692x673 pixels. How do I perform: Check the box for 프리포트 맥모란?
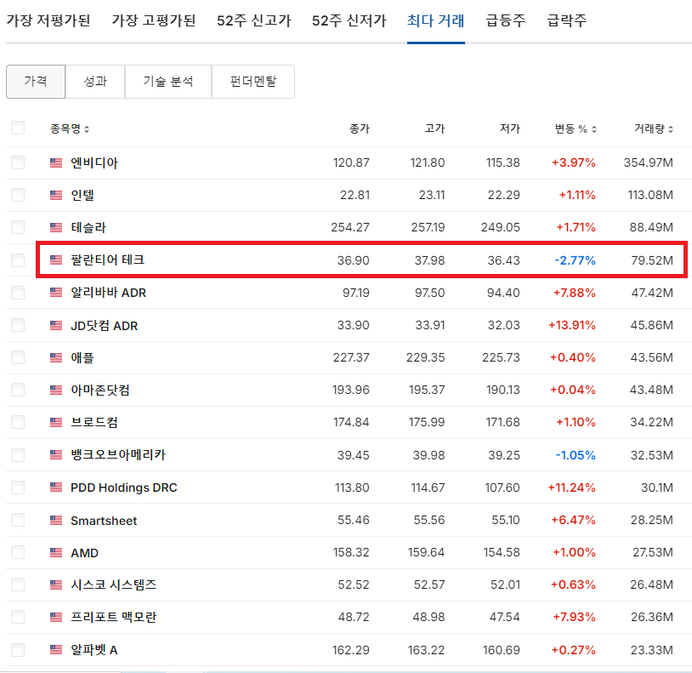click(x=18, y=617)
